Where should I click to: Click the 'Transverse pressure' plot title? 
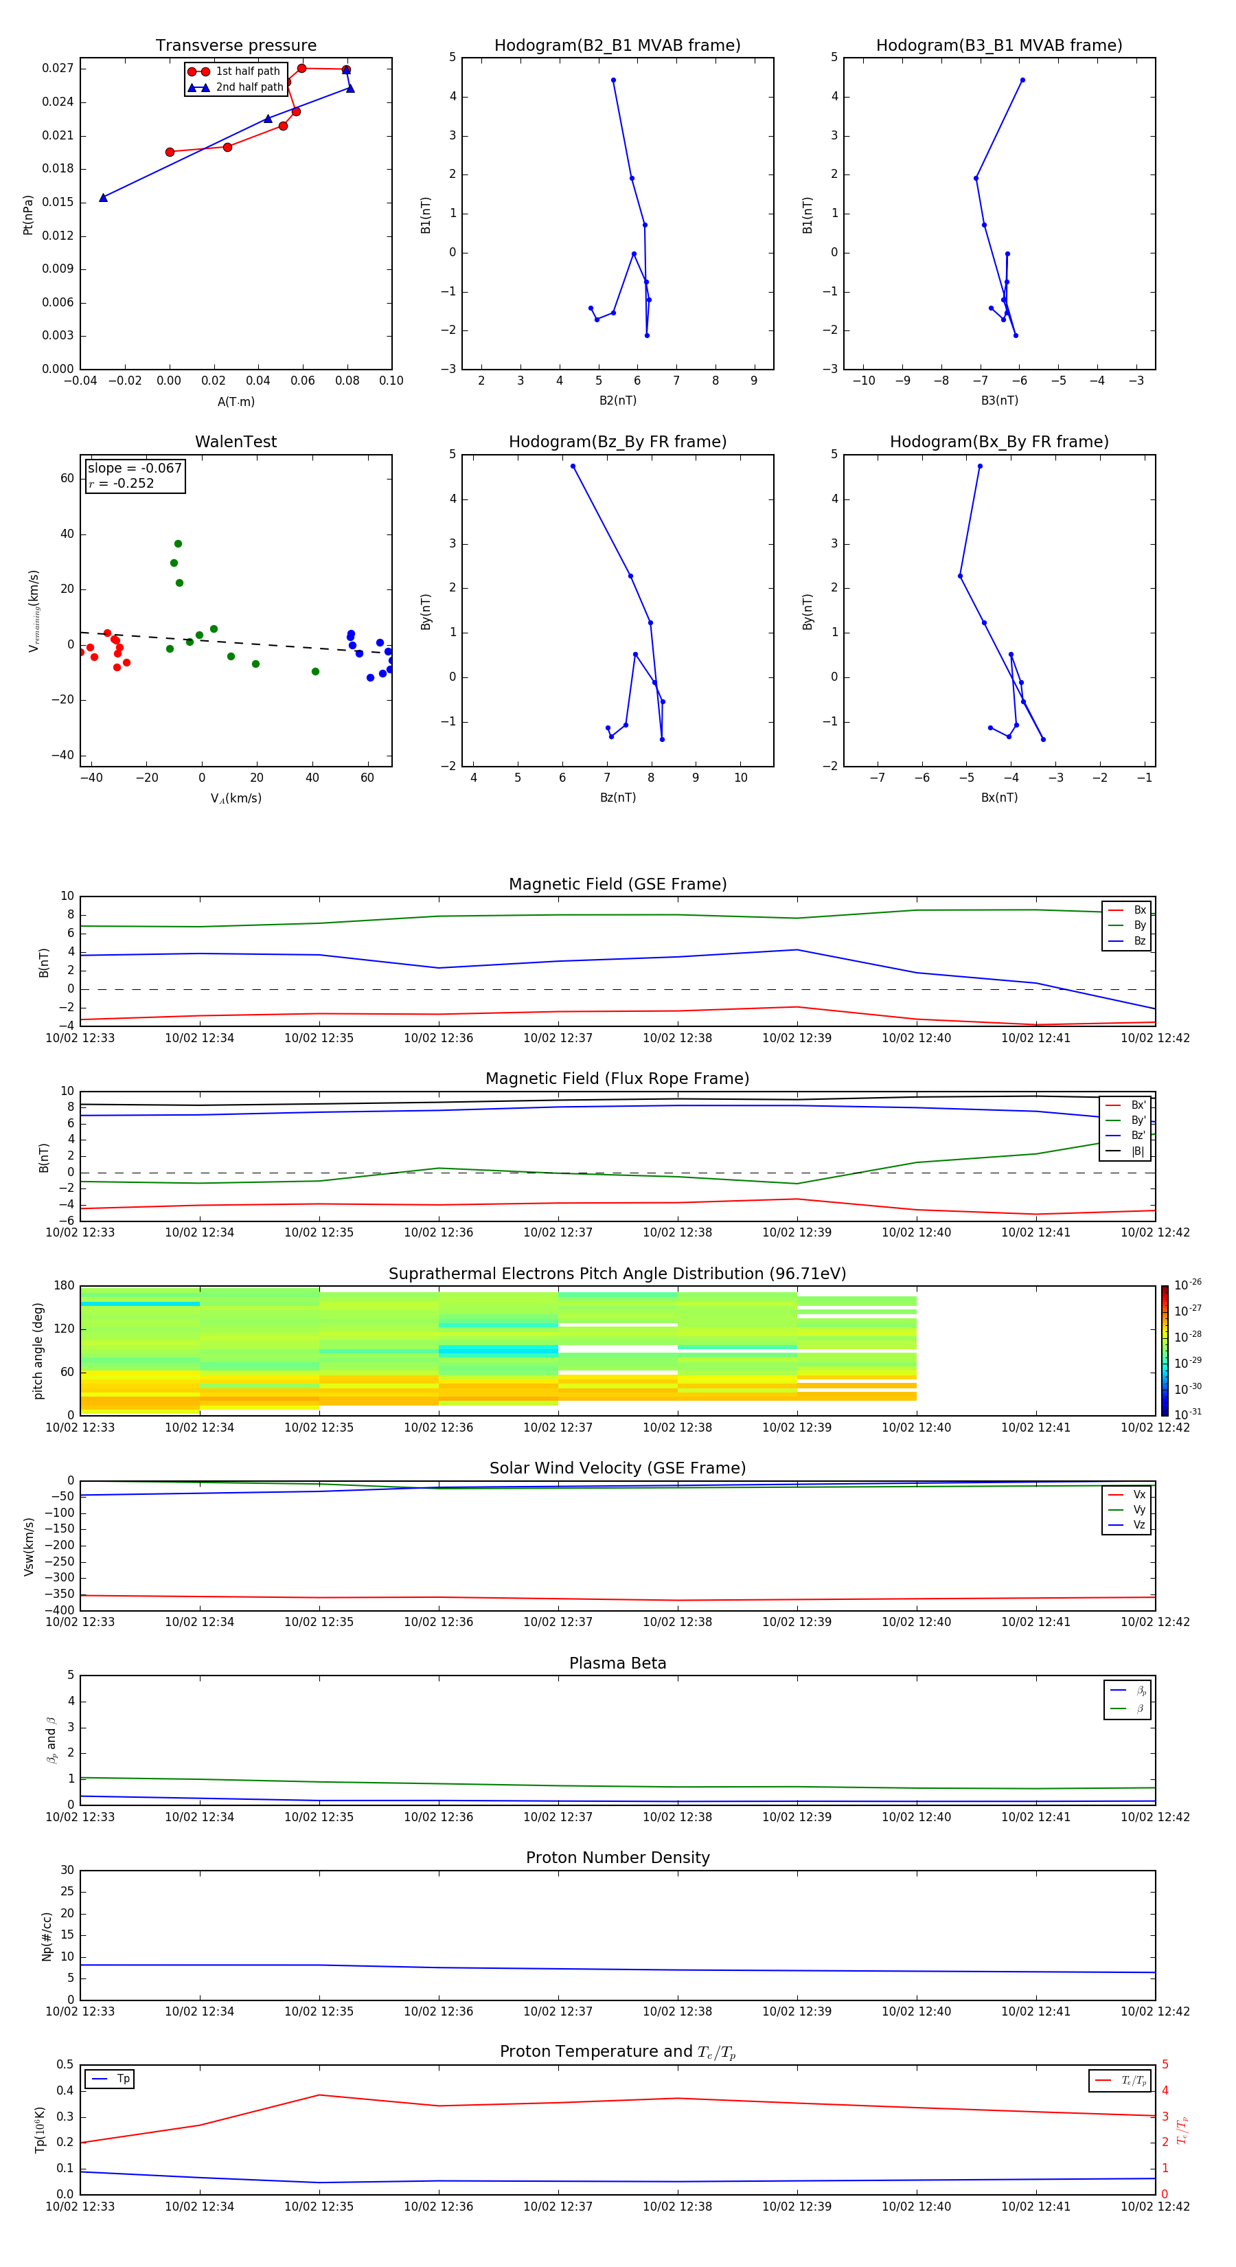click(236, 46)
